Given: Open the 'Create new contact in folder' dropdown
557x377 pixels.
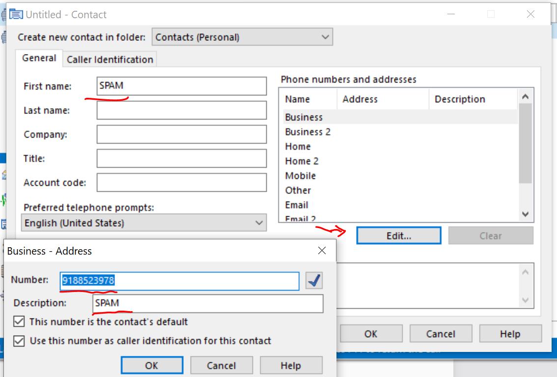Looking at the screenshot, I should pyautogui.click(x=242, y=37).
